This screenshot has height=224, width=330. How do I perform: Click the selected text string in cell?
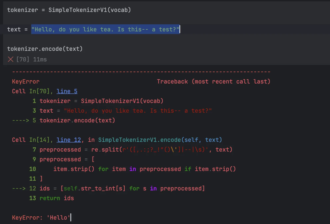(105, 29)
